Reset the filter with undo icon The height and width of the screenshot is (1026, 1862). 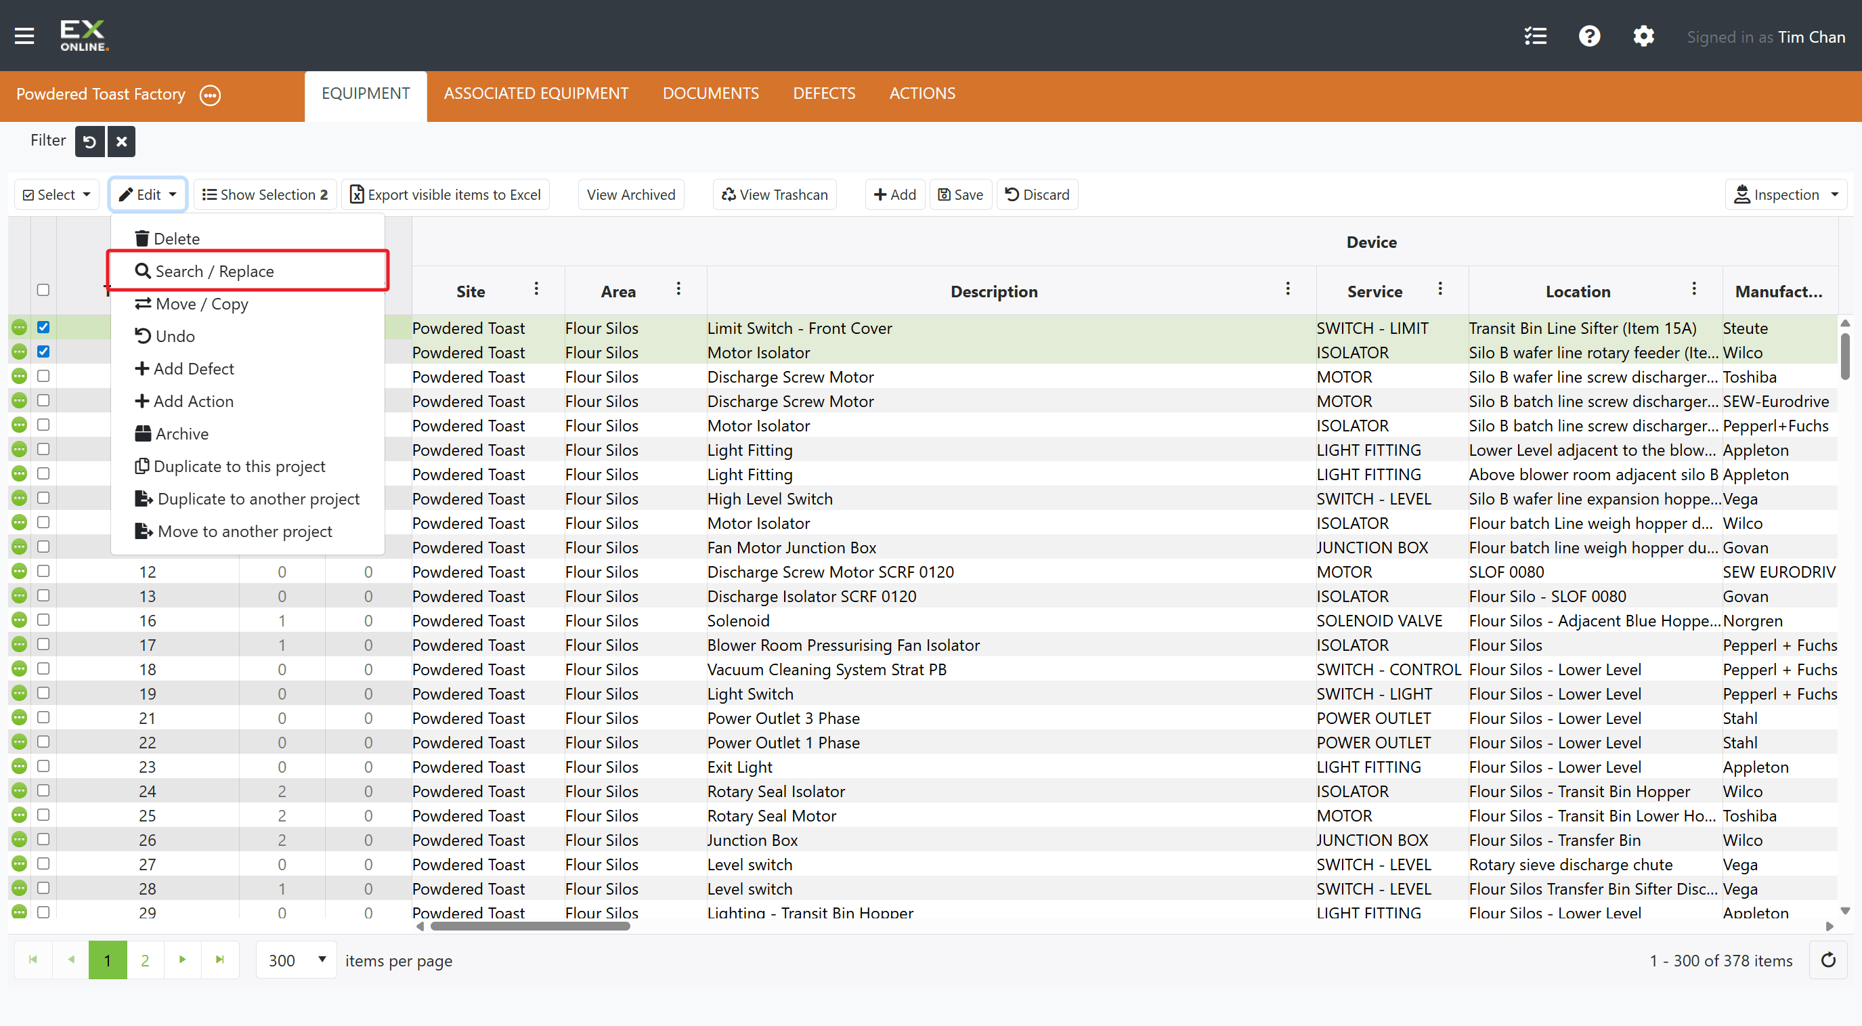(89, 142)
